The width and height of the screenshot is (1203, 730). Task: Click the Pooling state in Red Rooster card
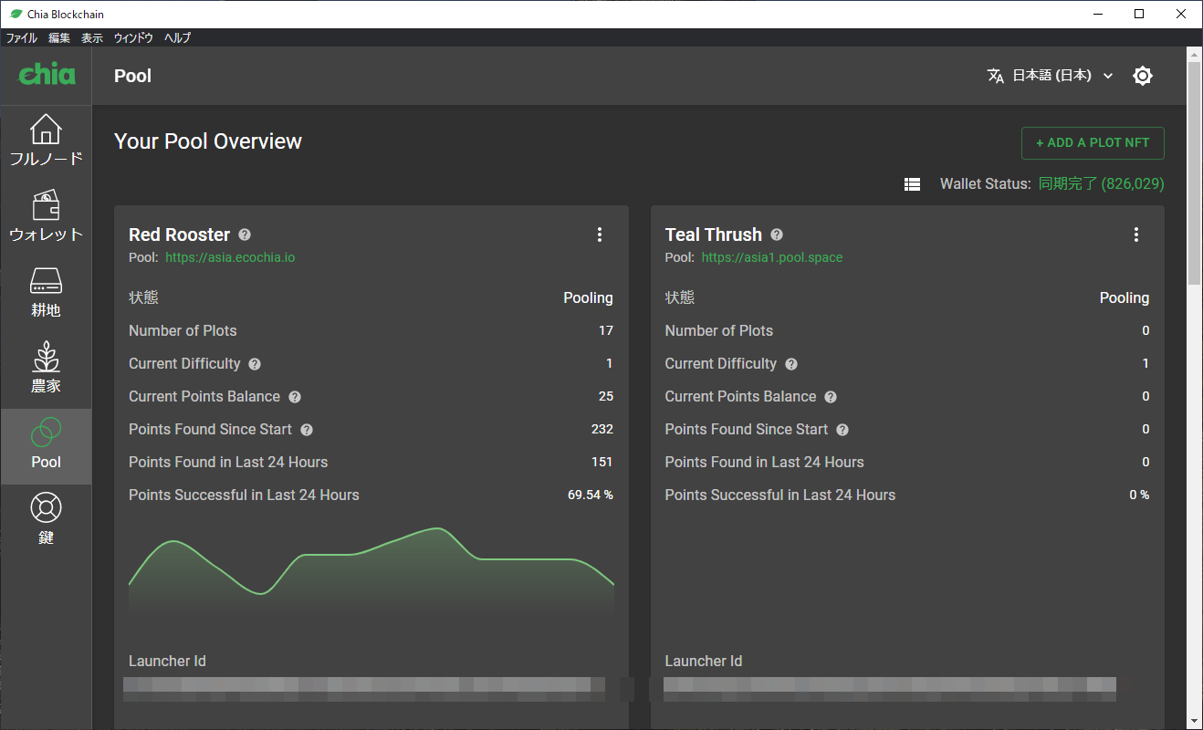pyautogui.click(x=588, y=298)
